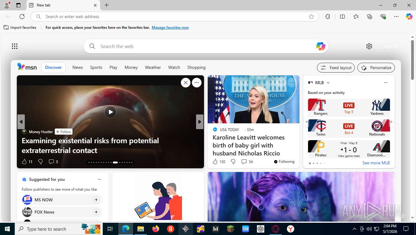Click the Personalize button
Image resolution: width=416 pixels, height=235 pixels.
376,68
